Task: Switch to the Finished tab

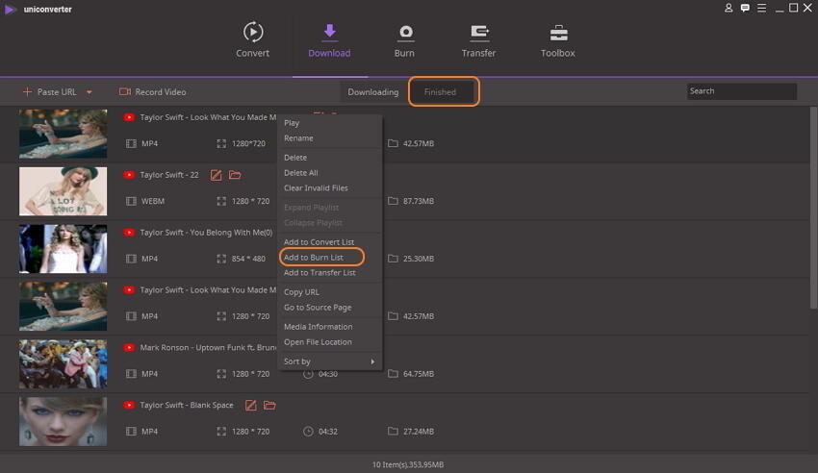Action: 441,92
